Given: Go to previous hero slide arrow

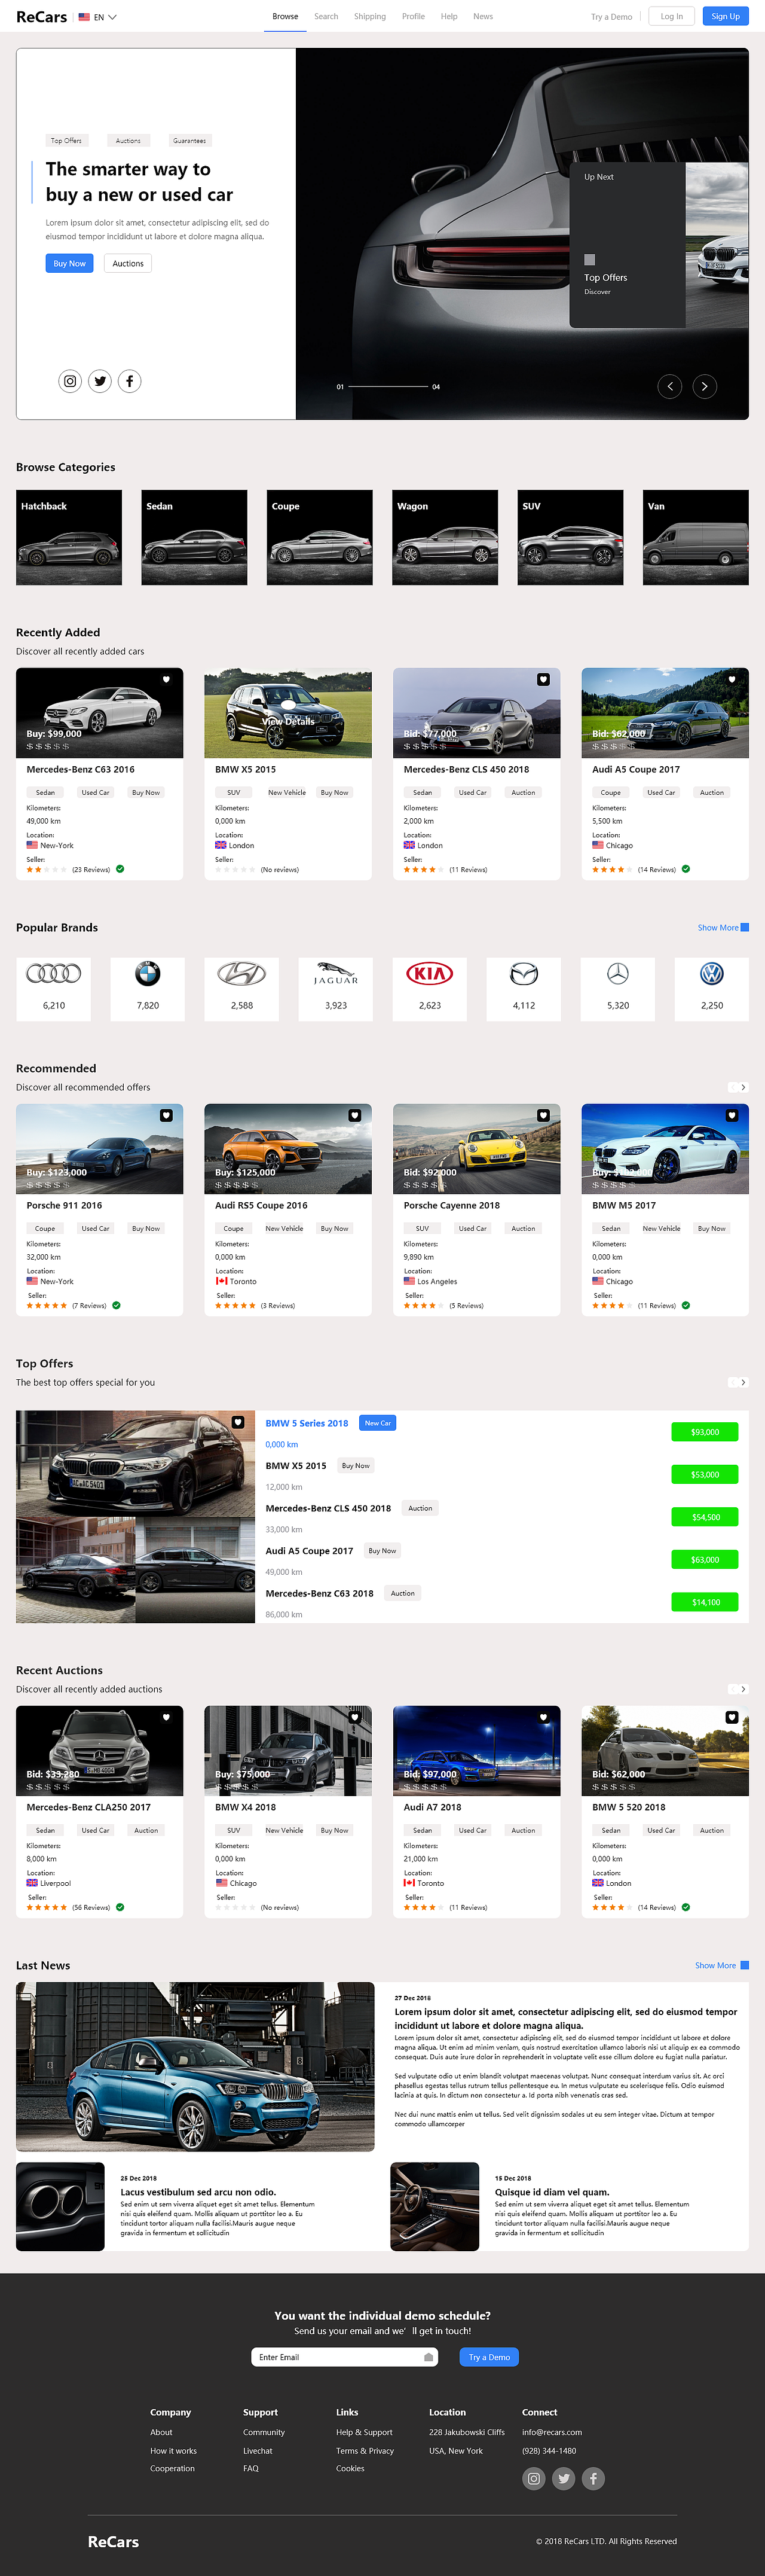Looking at the screenshot, I should point(670,386).
